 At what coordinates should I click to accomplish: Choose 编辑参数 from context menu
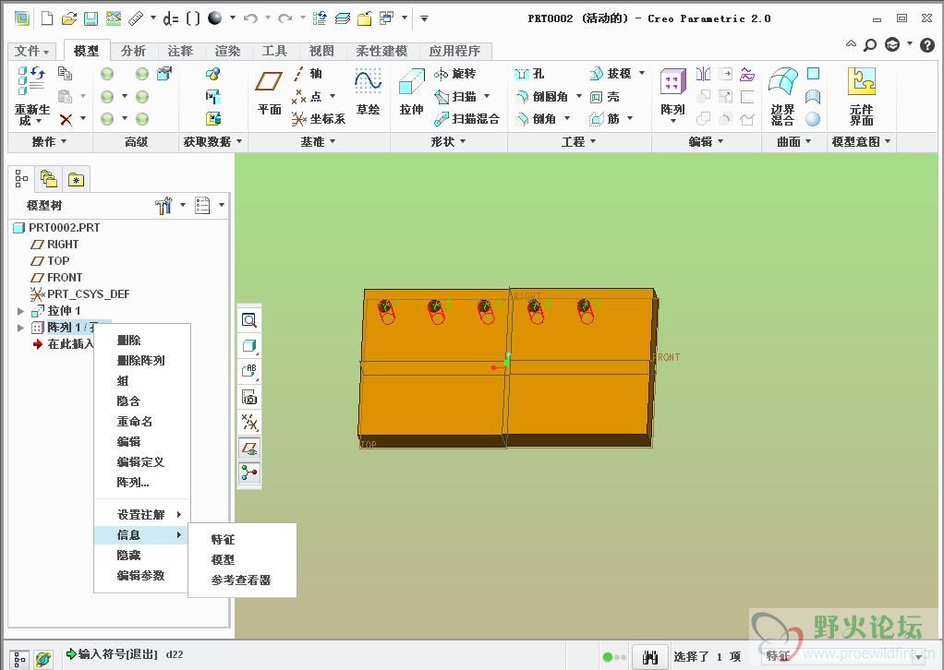(140, 576)
